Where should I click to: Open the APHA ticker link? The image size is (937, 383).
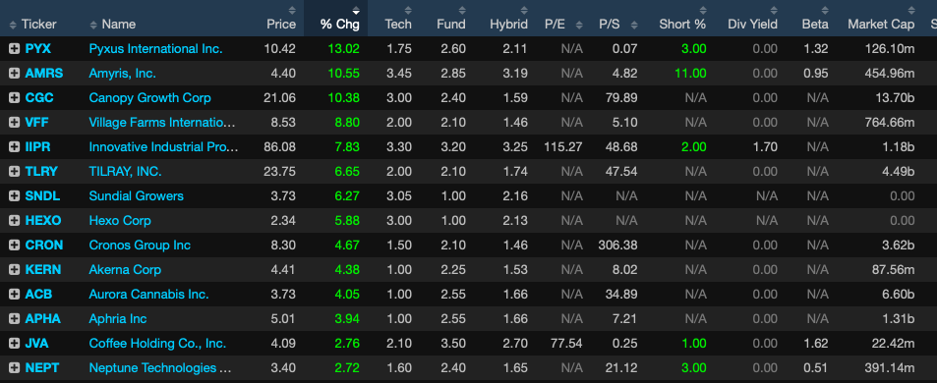(x=43, y=318)
